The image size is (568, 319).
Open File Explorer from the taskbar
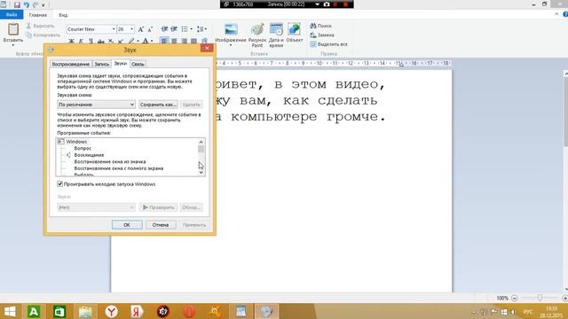(x=85, y=311)
